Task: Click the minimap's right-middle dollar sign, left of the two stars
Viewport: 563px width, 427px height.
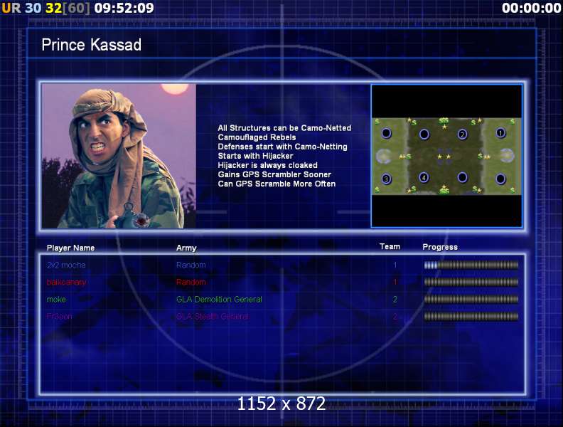Action: 480,157
